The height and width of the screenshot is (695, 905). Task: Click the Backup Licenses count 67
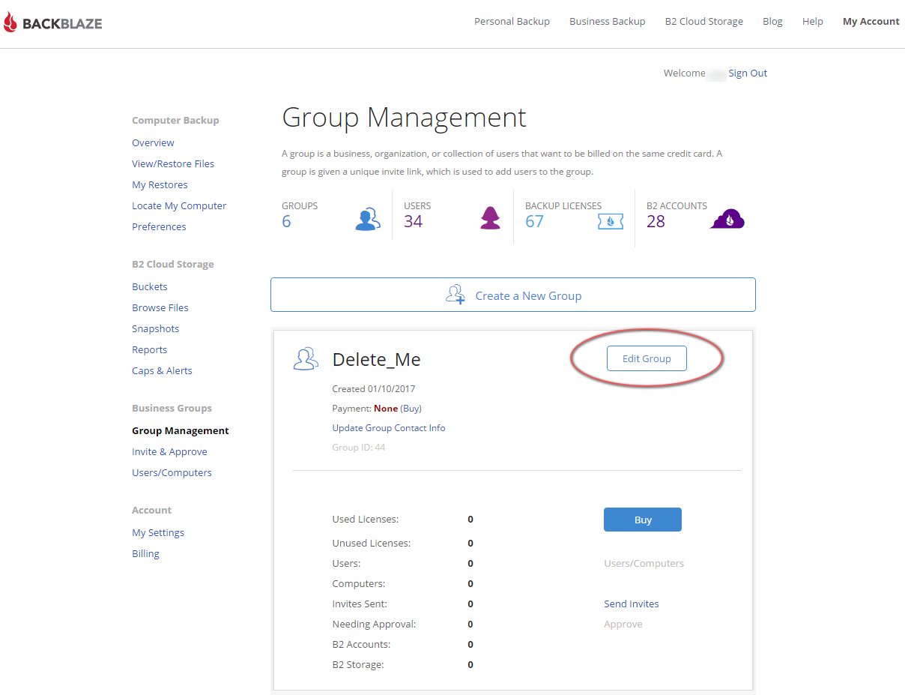534,221
